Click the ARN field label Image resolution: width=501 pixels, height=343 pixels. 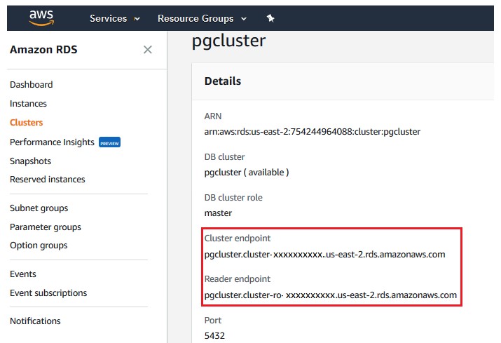point(213,116)
